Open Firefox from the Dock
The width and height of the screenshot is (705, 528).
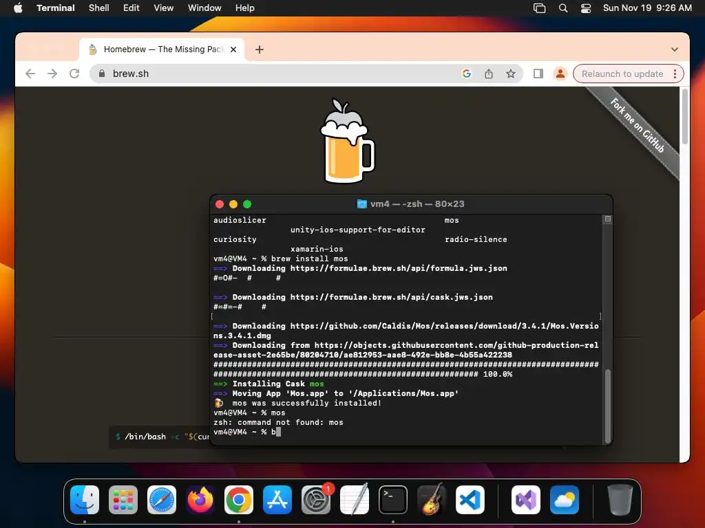tap(200, 500)
